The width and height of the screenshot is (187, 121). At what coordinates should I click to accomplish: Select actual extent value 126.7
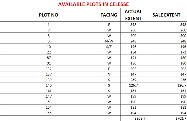pyautogui.click(x=133, y=85)
